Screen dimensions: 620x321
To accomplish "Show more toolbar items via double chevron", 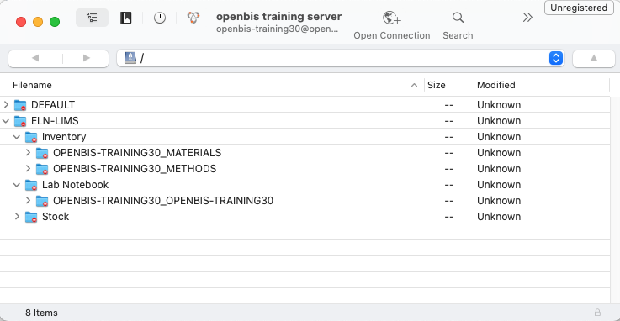I will click(527, 18).
